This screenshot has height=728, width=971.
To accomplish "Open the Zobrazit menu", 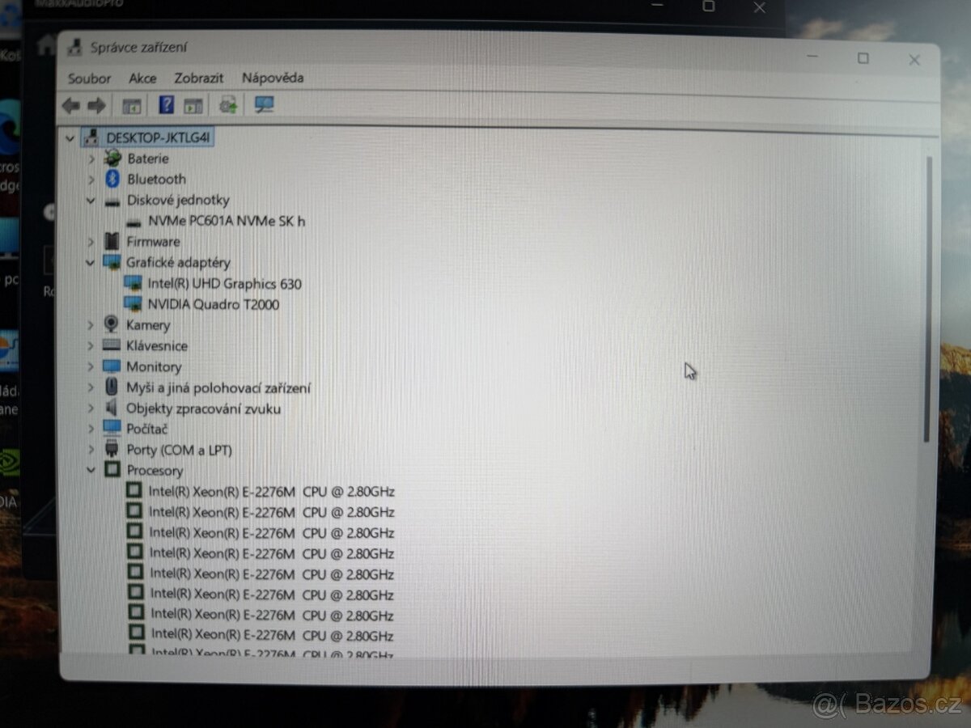I will pos(198,78).
